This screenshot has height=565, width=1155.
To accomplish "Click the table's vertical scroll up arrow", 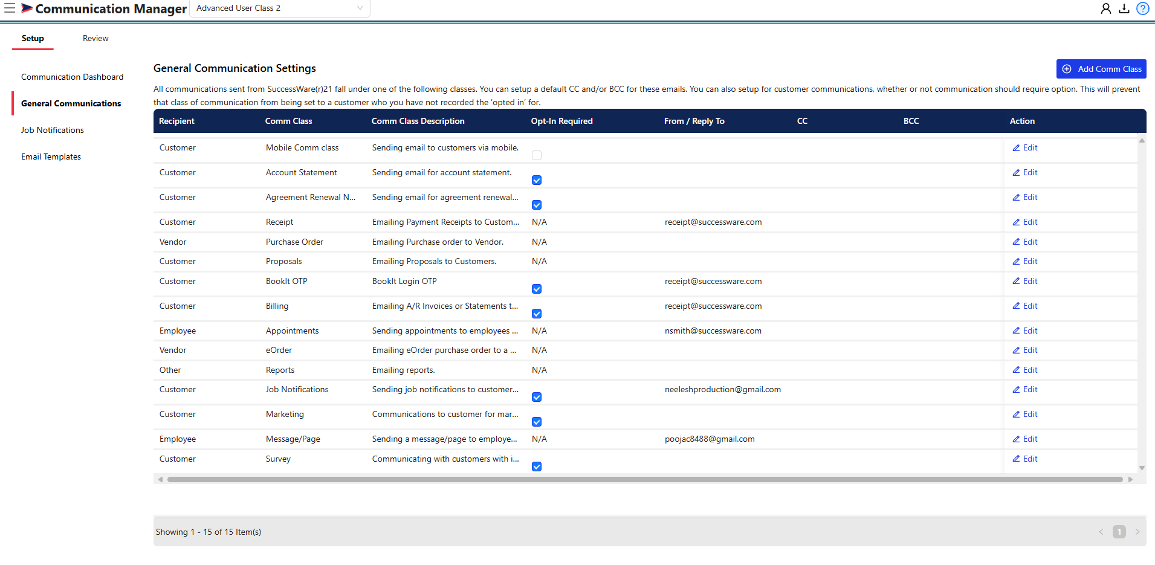I will tap(1142, 141).
